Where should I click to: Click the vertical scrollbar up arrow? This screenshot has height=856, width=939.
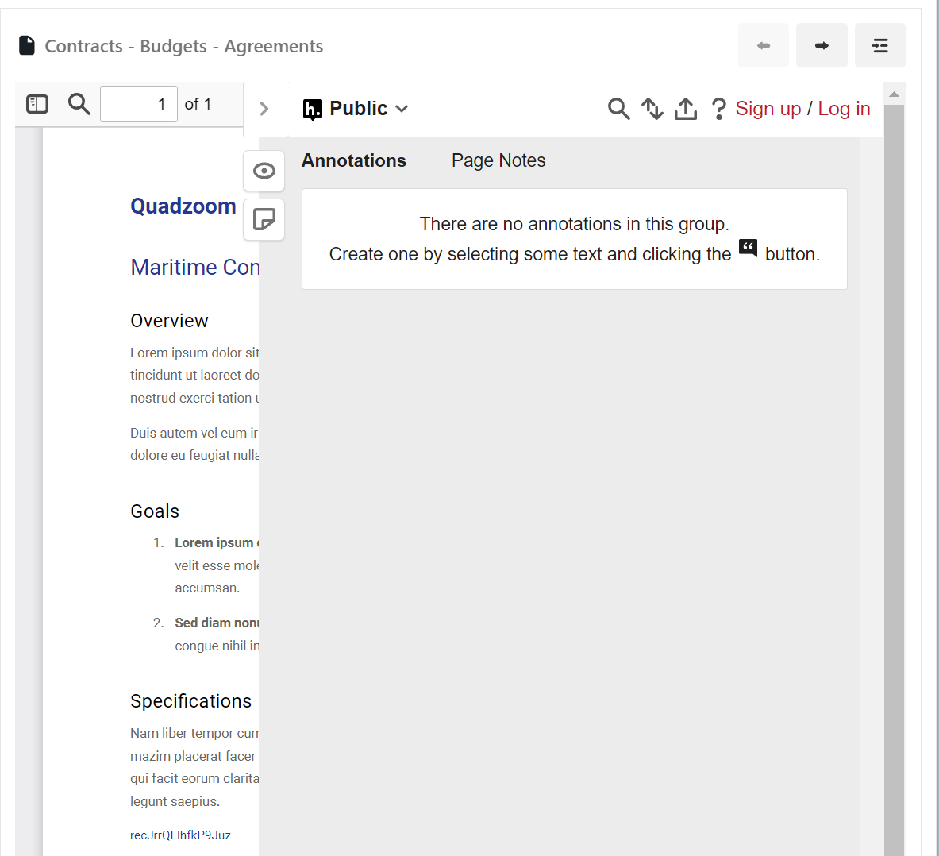894,94
